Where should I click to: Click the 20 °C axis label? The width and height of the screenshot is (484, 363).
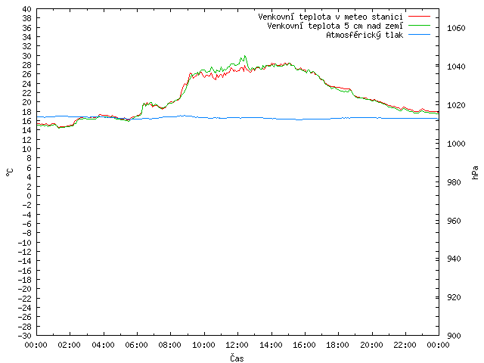(x=27, y=103)
